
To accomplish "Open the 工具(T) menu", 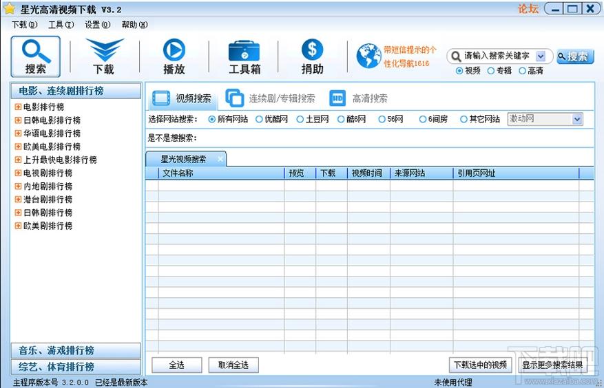I will (61, 25).
